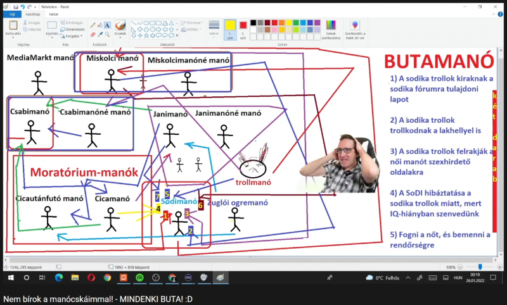Select the Pencil tool
The image size is (507, 305).
(93, 25)
